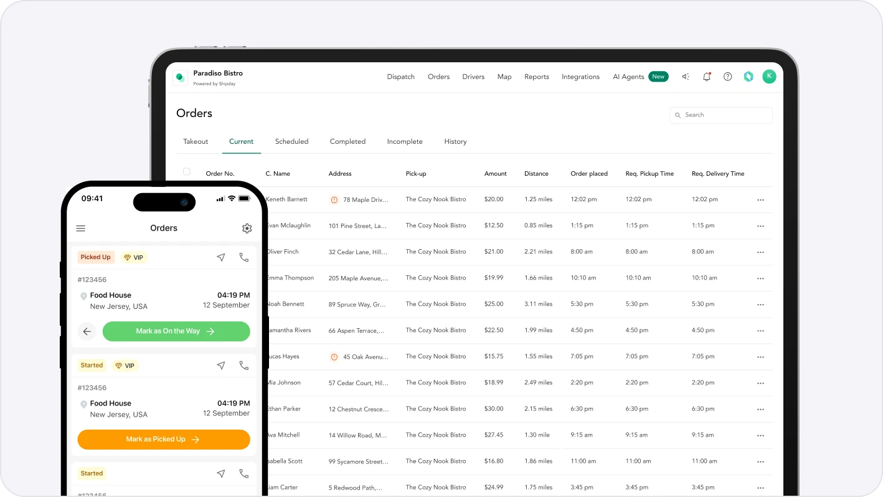883x497 pixels.
Task: Open more options for Keneth Barnett order
Action: (760, 200)
